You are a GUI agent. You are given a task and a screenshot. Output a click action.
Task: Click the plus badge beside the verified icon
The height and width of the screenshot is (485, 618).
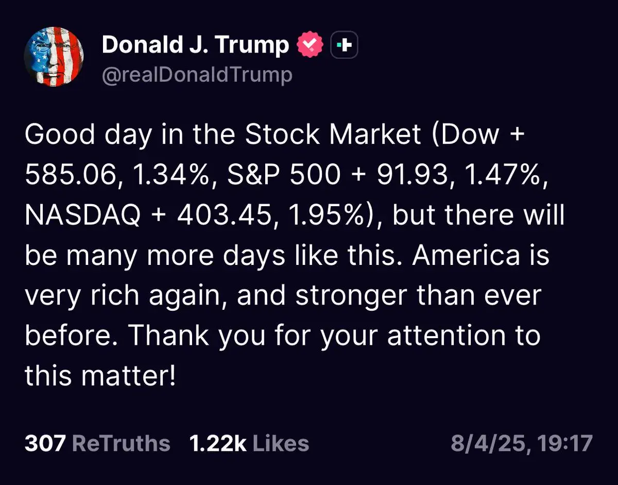tap(343, 46)
